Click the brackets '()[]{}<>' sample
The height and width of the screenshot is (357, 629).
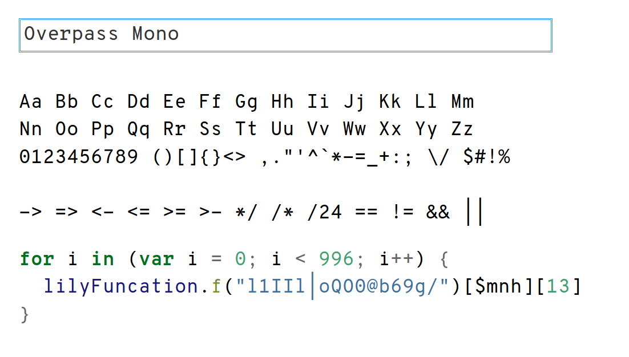199,157
